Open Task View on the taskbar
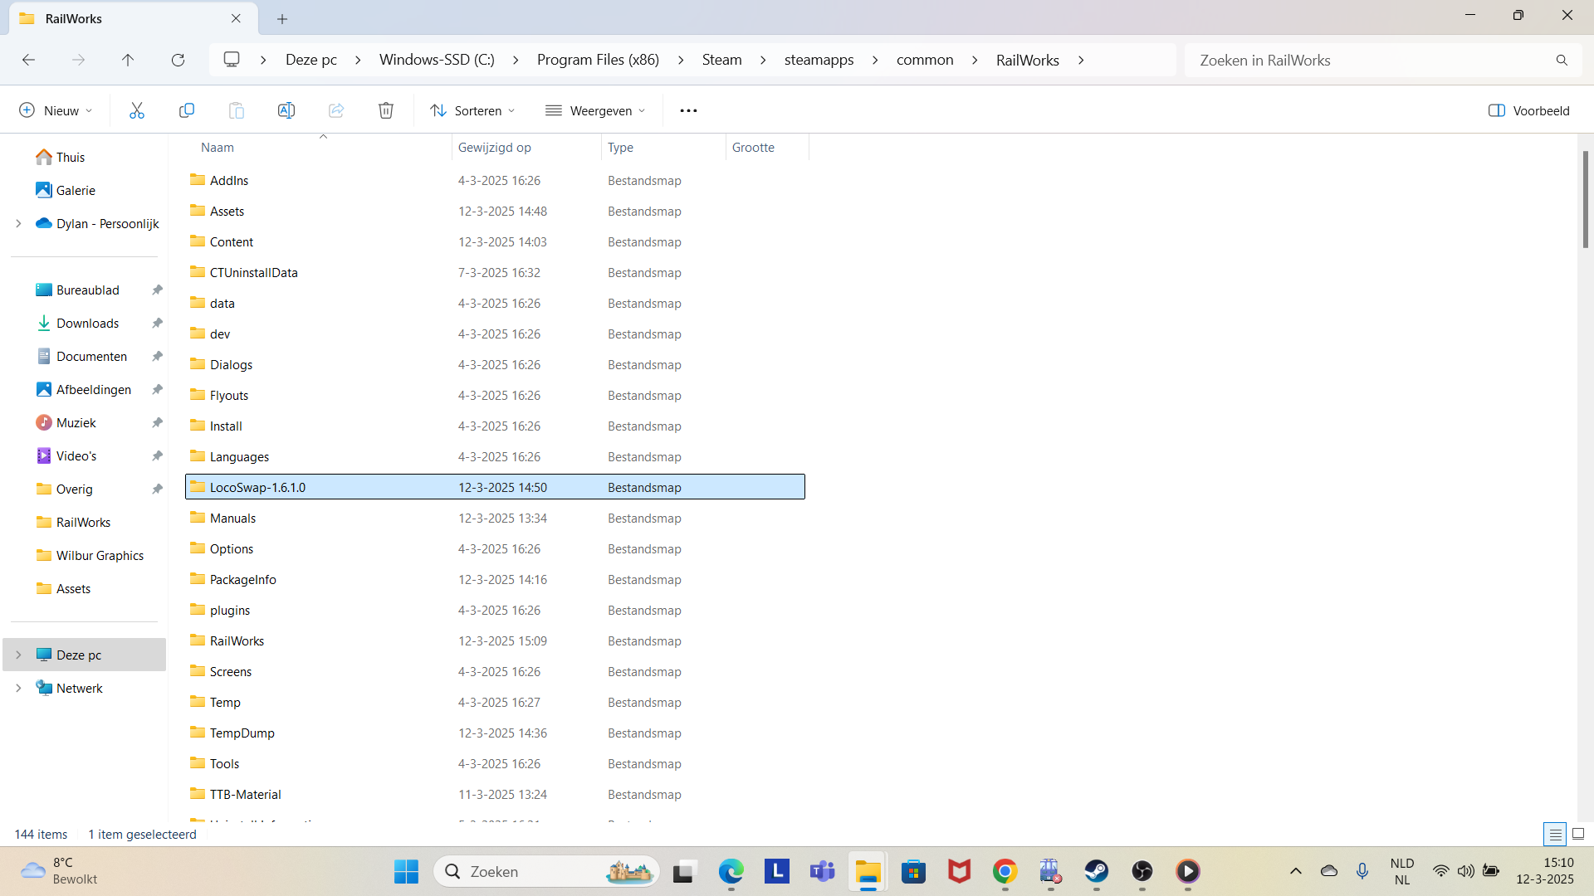 coord(683,871)
